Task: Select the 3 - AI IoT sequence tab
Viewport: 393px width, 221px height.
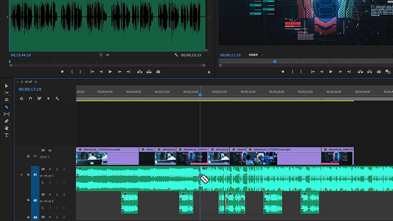Action: pyautogui.click(x=27, y=82)
